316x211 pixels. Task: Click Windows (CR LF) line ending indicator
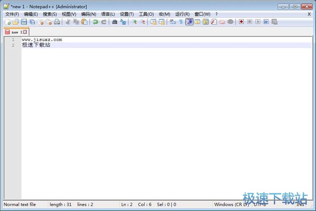[x=232, y=204]
